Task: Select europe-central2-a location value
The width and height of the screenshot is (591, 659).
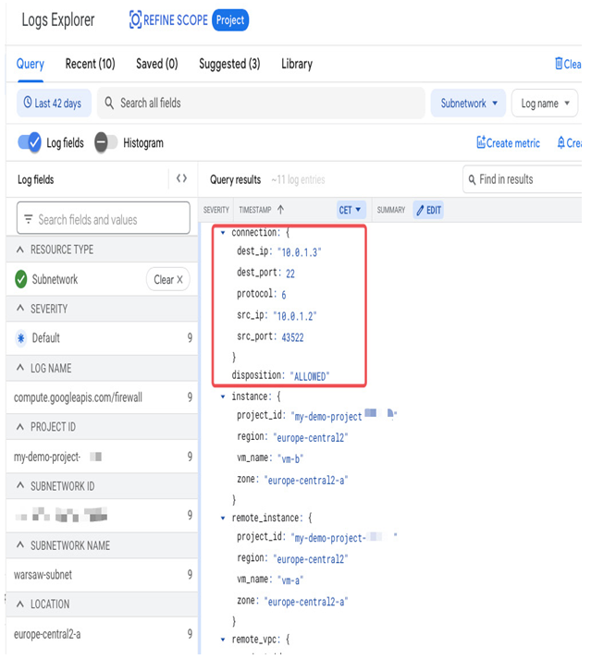Action: (x=103, y=634)
